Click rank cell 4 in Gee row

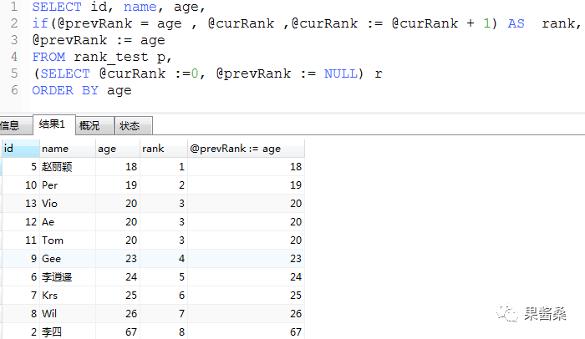164,259
